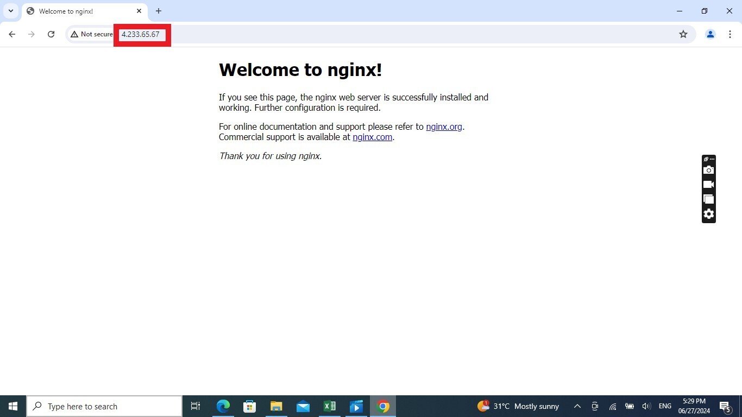Click the taskbar search box

(x=104, y=406)
